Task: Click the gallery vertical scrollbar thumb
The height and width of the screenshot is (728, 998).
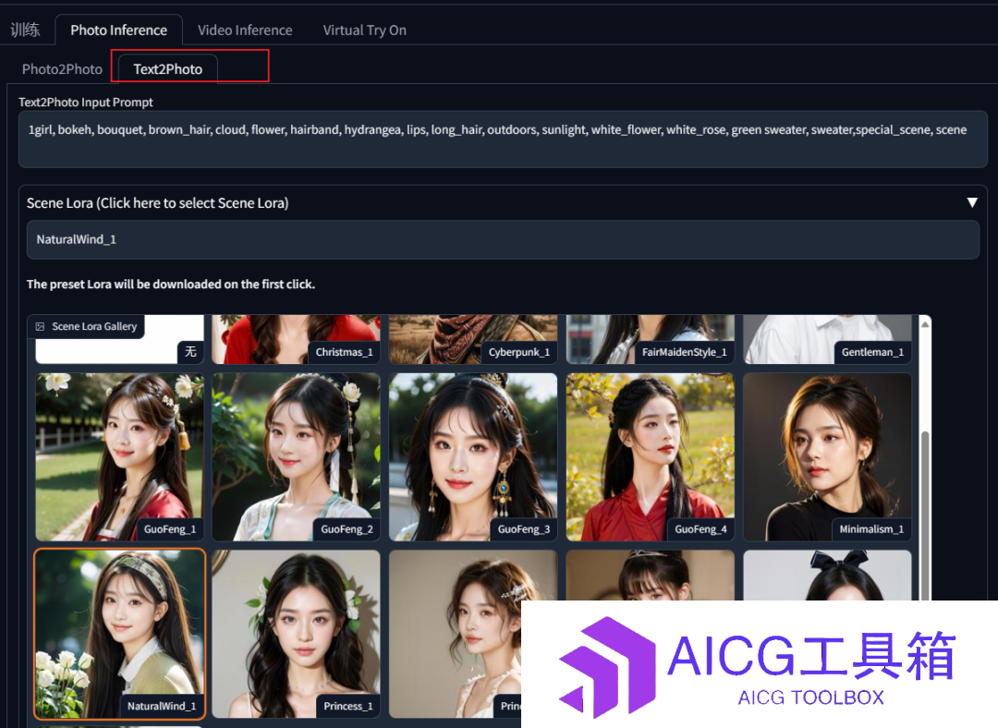Action: point(925,516)
